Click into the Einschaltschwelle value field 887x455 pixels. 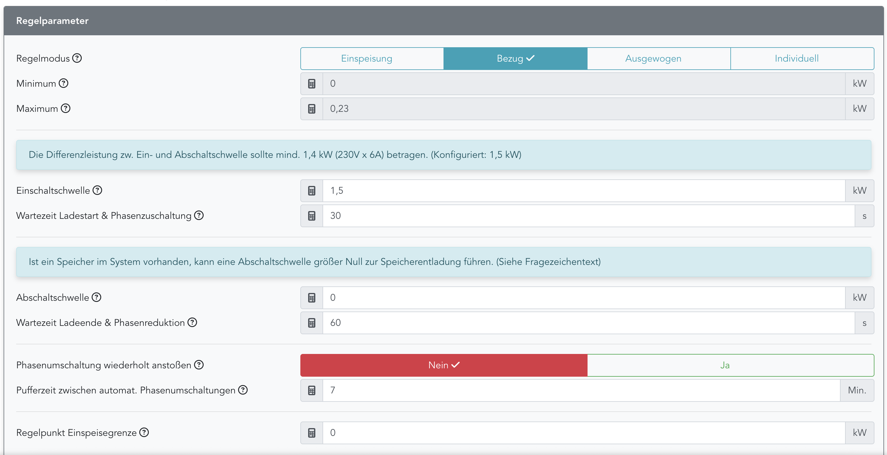tap(583, 191)
